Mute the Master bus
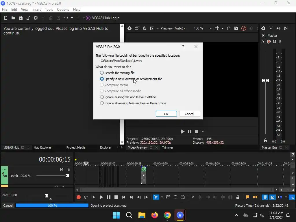Screen dimensions: 296x222 pyautogui.click(x=275, y=42)
